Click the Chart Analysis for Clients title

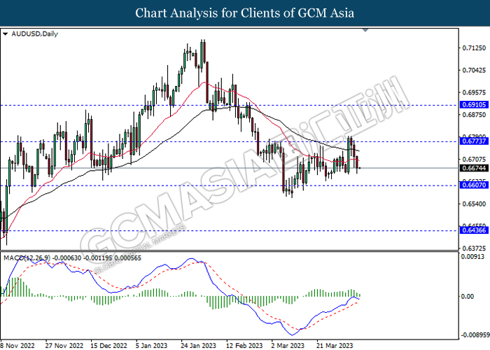coord(245,13)
